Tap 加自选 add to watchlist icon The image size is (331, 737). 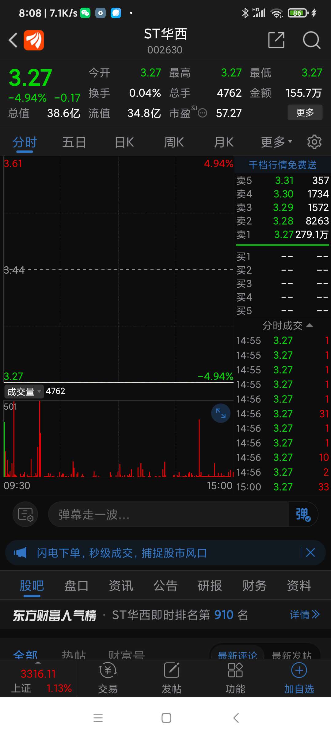coord(299,678)
